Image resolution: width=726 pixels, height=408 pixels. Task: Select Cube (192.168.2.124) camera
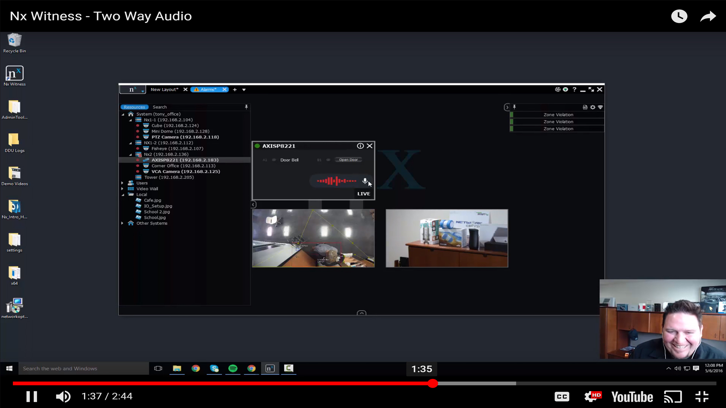[175, 126]
